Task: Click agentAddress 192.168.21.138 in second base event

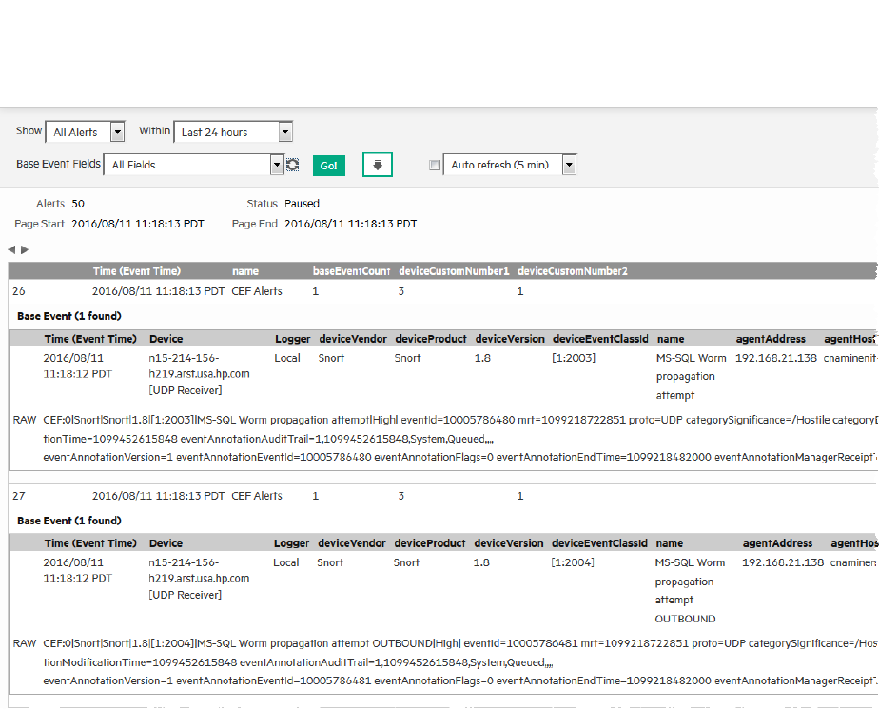Action: 783,562
